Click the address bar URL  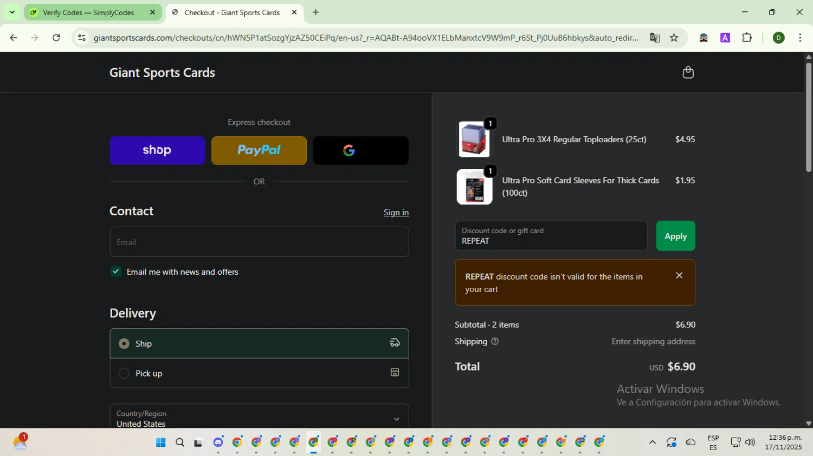(x=366, y=38)
